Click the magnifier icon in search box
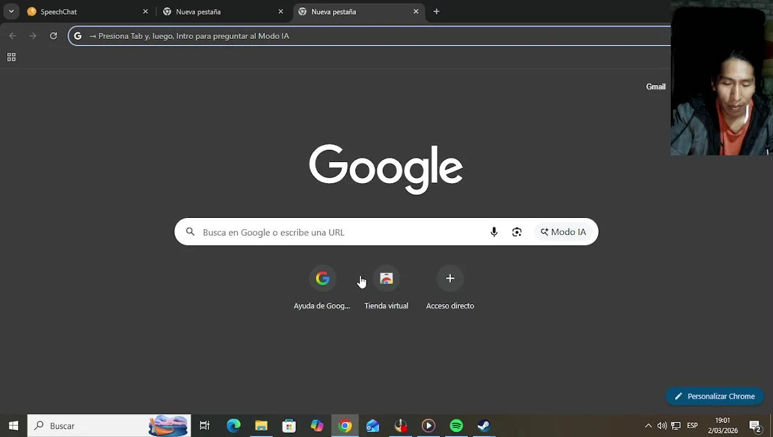 [190, 232]
